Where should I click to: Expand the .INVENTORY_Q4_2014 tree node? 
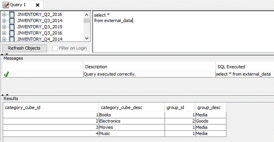tap(4, 39)
